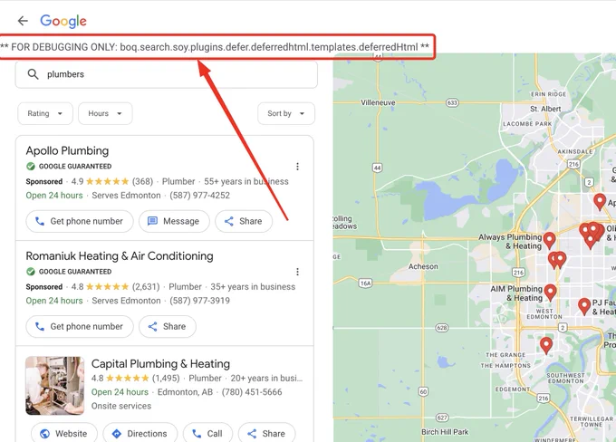The height and width of the screenshot is (442, 616).
Task: Click the phone number (587) 977-3919
Action: (199, 301)
